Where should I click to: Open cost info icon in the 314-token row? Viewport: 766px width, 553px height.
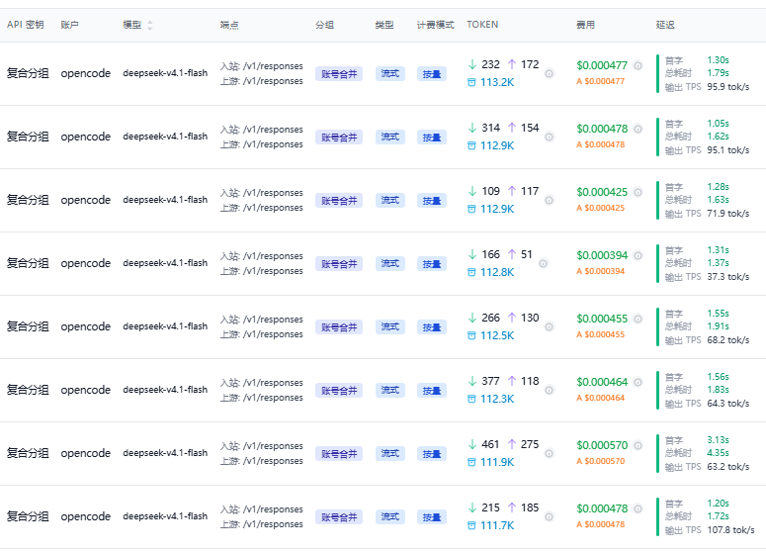pyautogui.click(x=638, y=129)
